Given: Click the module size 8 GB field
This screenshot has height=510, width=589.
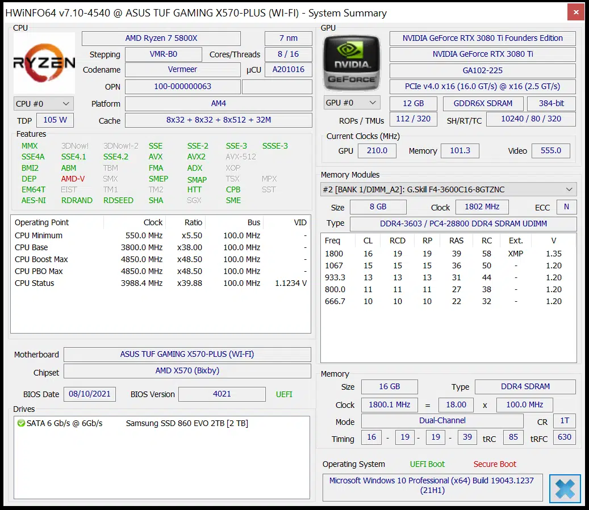Looking at the screenshot, I should click(378, 206).
